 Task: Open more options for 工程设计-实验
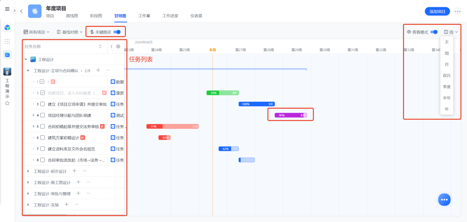77,204
